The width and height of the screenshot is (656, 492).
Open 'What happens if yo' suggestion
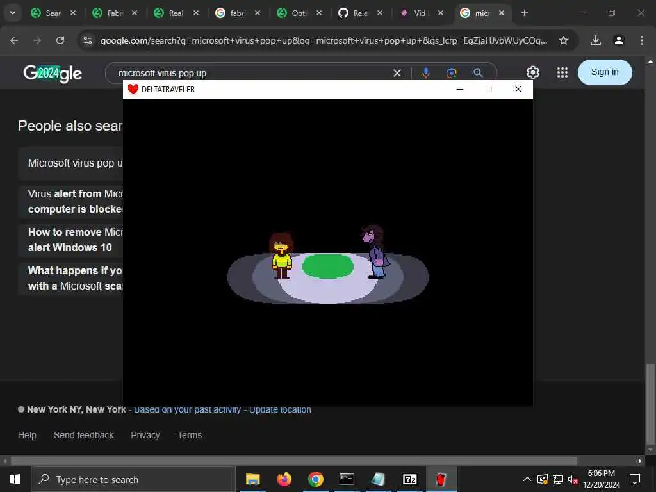[x=70, y=278]
